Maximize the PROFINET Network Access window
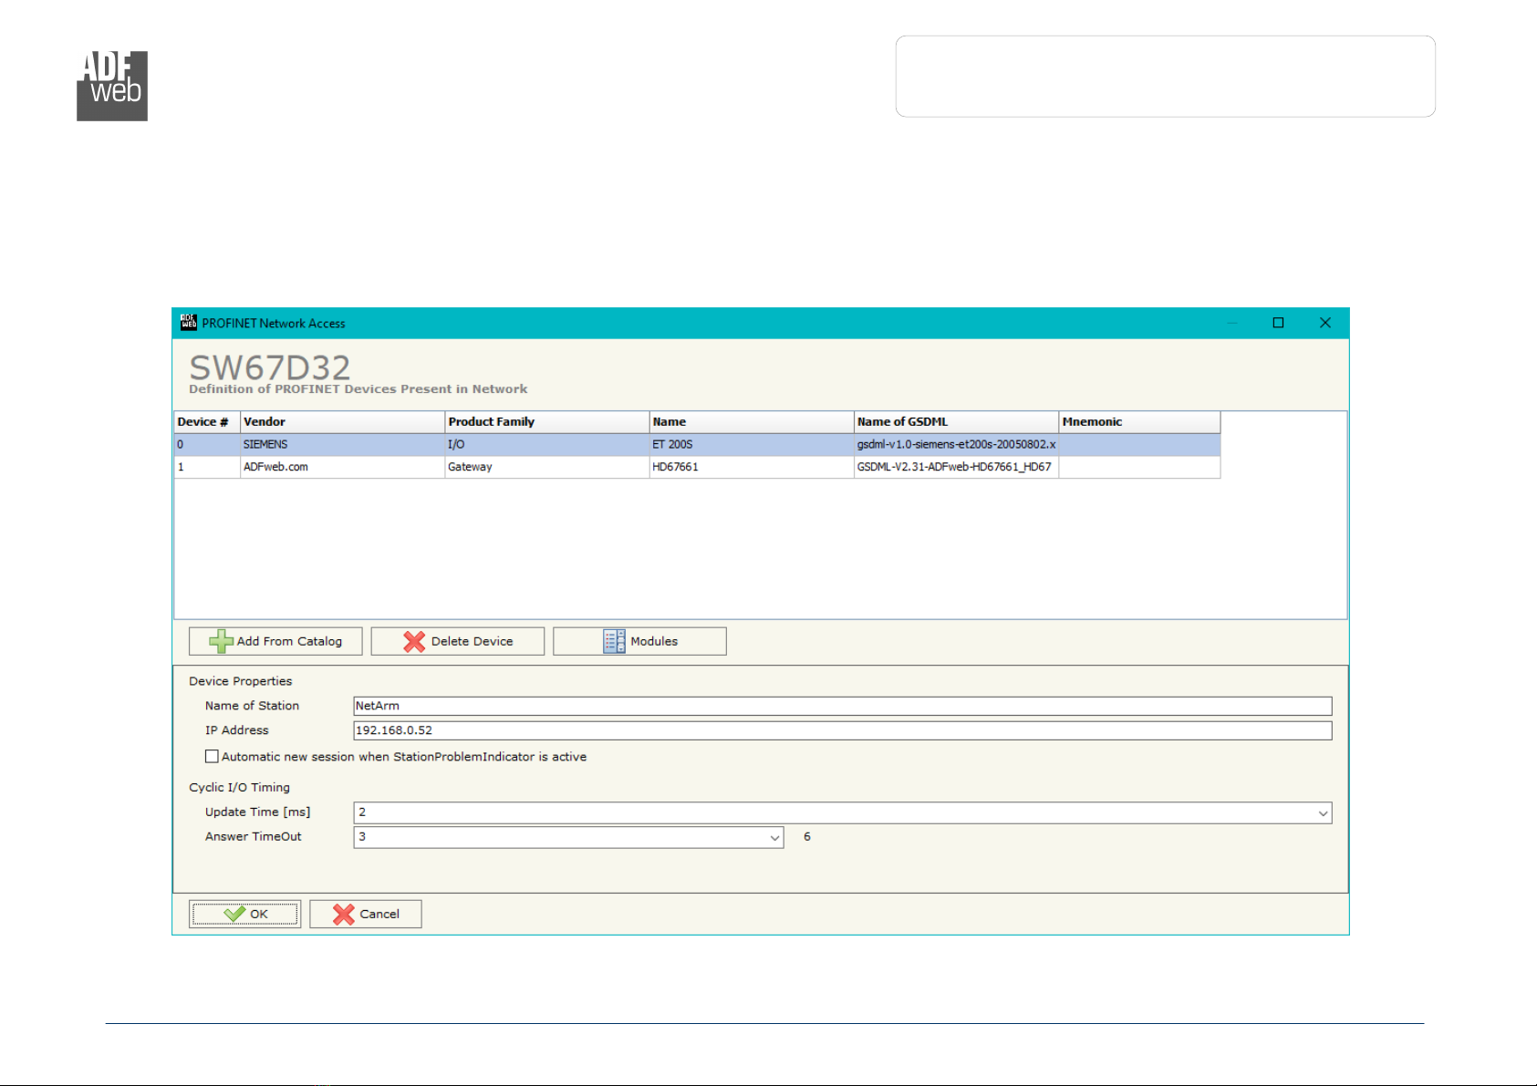 coord(1278,323)
